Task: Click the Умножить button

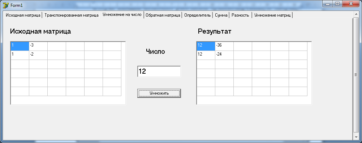Action: (x=159, y=93)
